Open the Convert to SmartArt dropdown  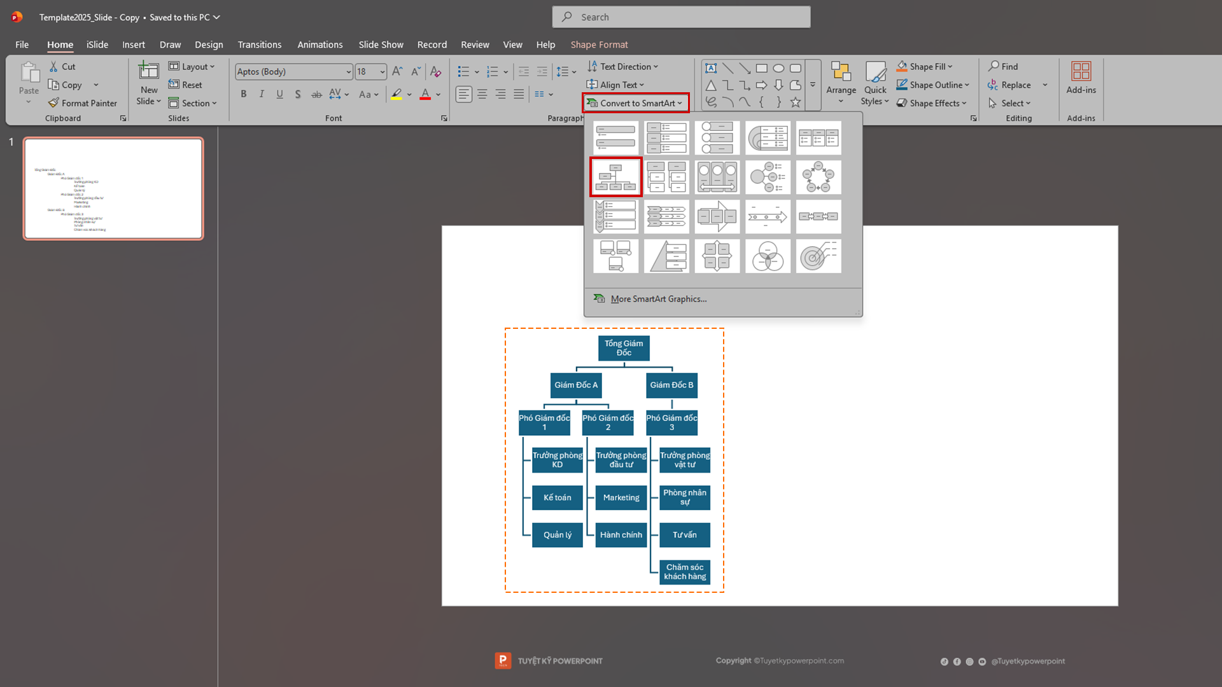click(x=635, y=103)
